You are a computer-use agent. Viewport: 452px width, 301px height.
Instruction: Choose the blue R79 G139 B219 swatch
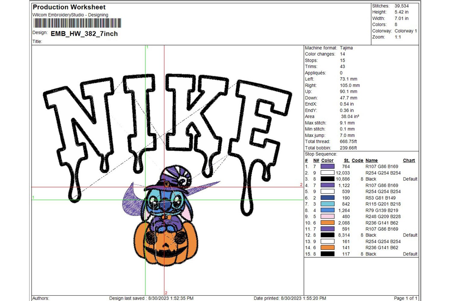pyautogui.click(x=327, y=210)
